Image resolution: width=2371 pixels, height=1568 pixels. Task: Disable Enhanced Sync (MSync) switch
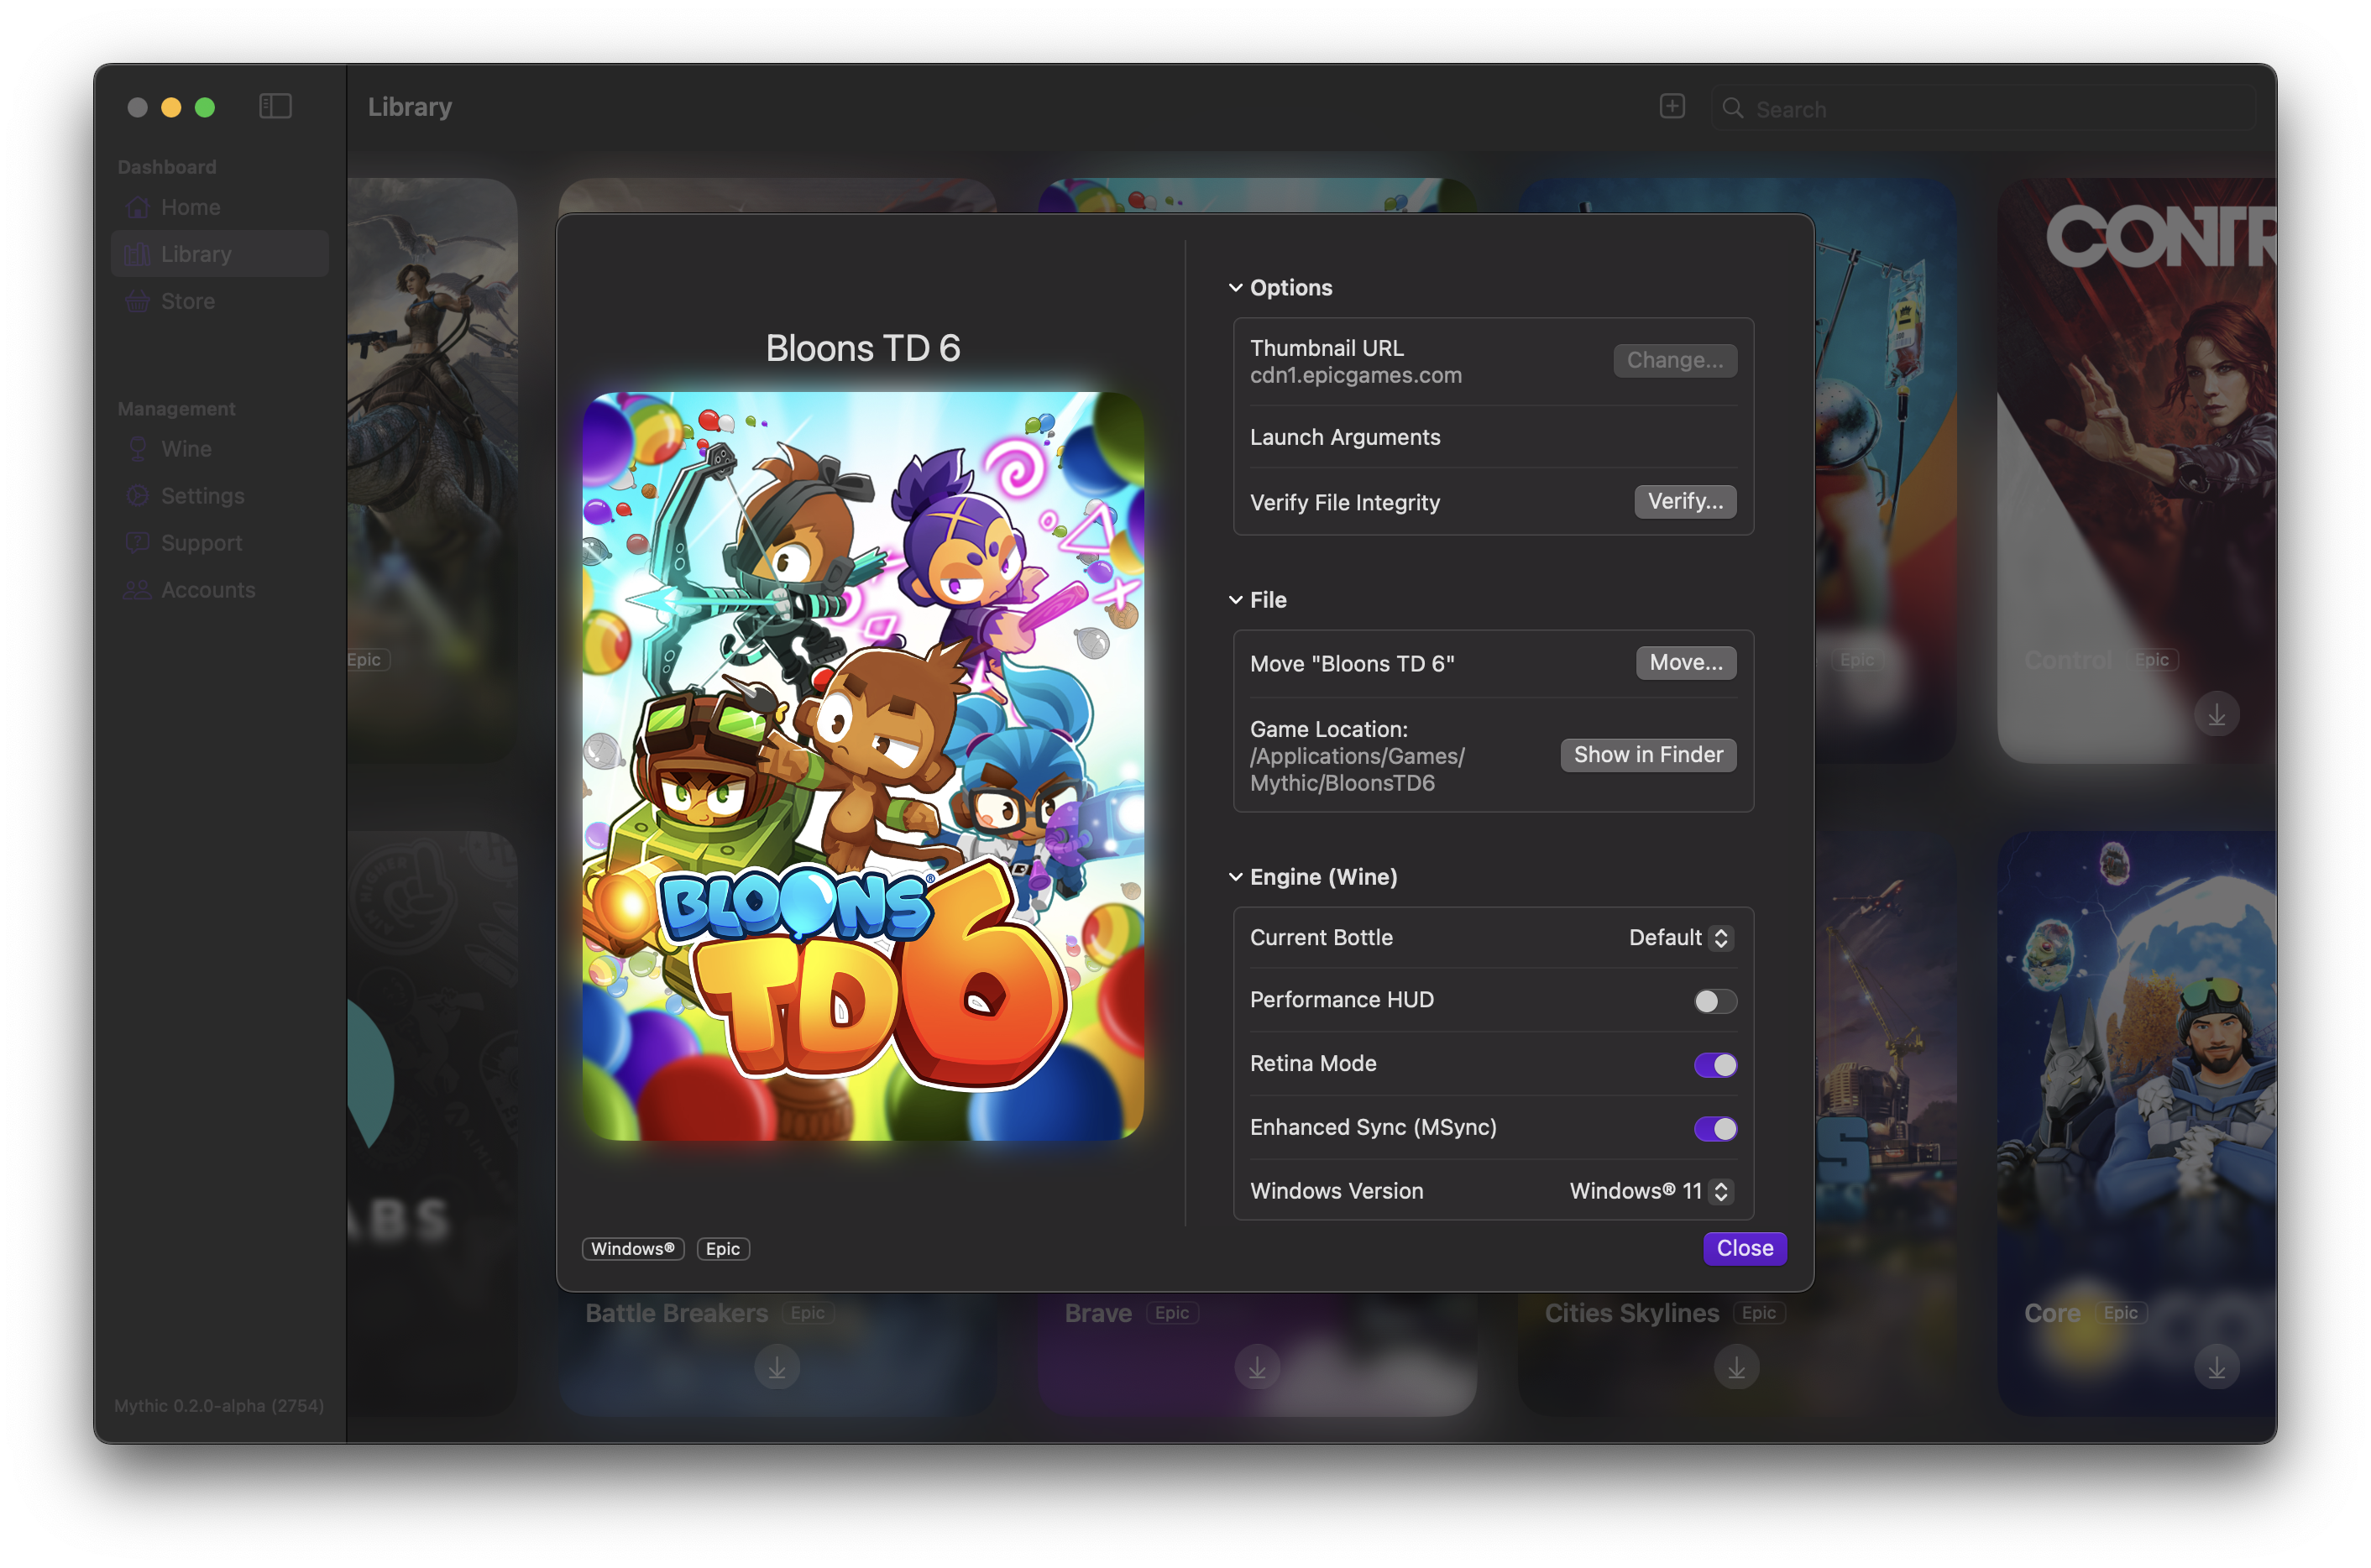coord(1716,1129)
